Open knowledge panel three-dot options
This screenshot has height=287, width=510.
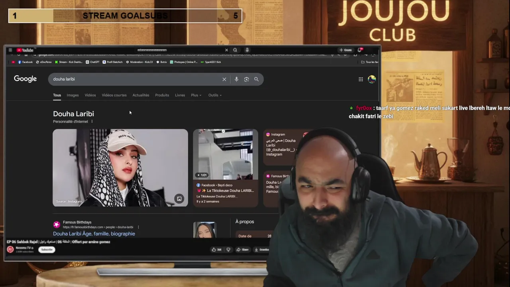click(x=92, y=122)
